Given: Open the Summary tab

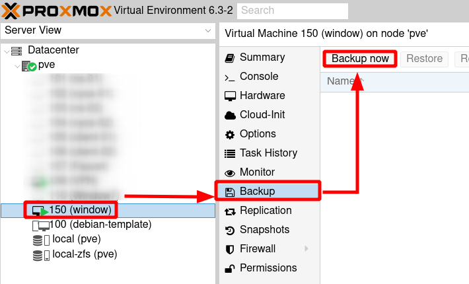Looking at the screenshot, I should tap(262, 57).
